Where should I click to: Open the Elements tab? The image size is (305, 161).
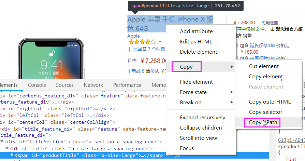[9, 85]
